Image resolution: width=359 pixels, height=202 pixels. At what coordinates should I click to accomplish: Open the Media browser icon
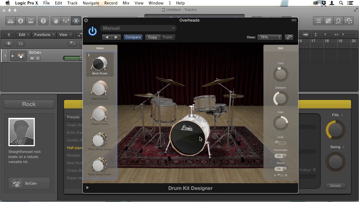348,21
